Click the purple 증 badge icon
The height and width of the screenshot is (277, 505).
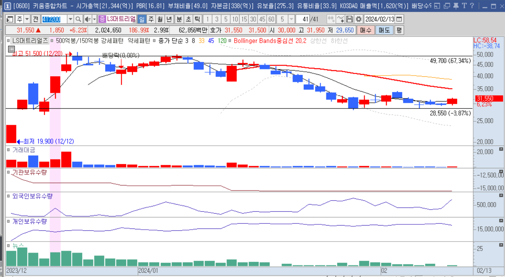(102, 19)
